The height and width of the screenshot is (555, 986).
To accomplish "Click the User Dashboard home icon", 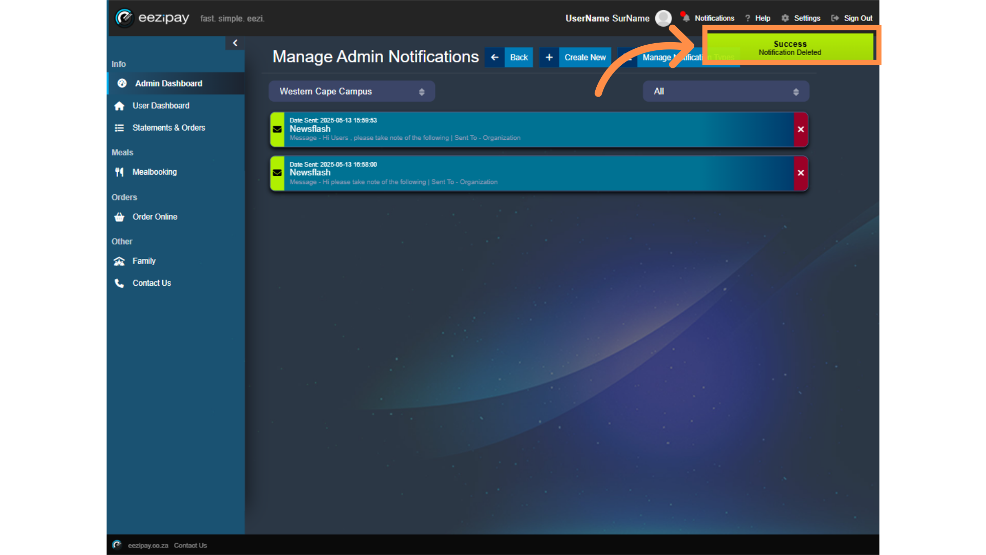I will [119, 106].
